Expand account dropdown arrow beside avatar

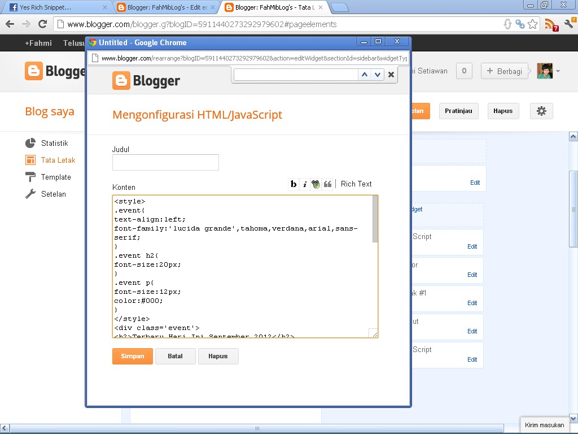[x=558, y=71]
